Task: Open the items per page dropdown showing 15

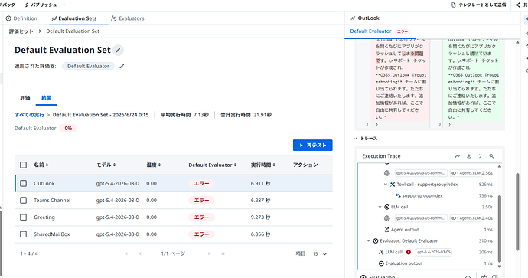Action: click(320, 253)
